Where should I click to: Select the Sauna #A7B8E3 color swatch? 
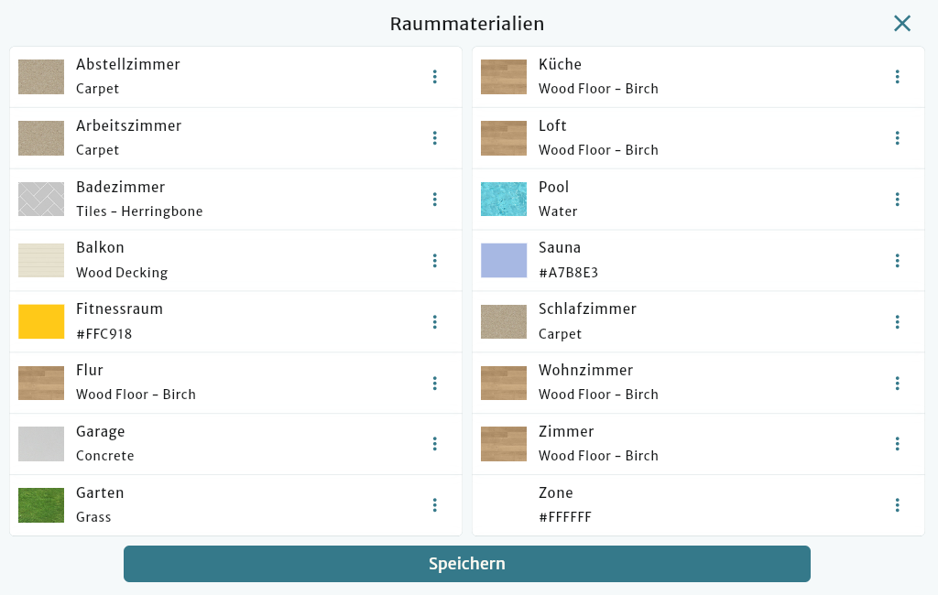503,260
